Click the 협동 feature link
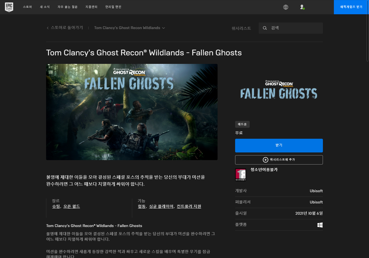Image resolution: width=369 pixels, height=258 pixels. click(142, 206)
